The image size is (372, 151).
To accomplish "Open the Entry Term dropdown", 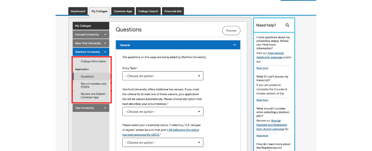I will pos(163,76).
